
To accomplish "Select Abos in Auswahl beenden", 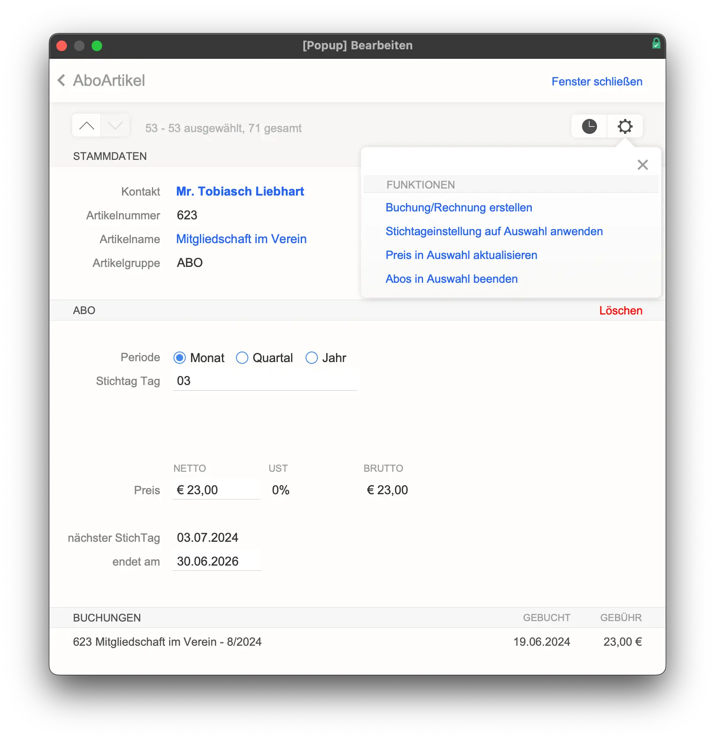I will pos(451,279).
